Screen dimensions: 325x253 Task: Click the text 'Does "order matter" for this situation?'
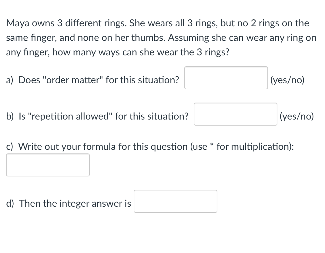(99, 80)
